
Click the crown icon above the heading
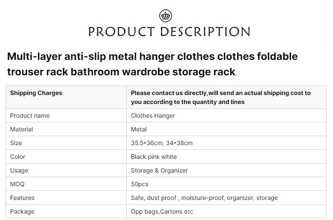165,16
